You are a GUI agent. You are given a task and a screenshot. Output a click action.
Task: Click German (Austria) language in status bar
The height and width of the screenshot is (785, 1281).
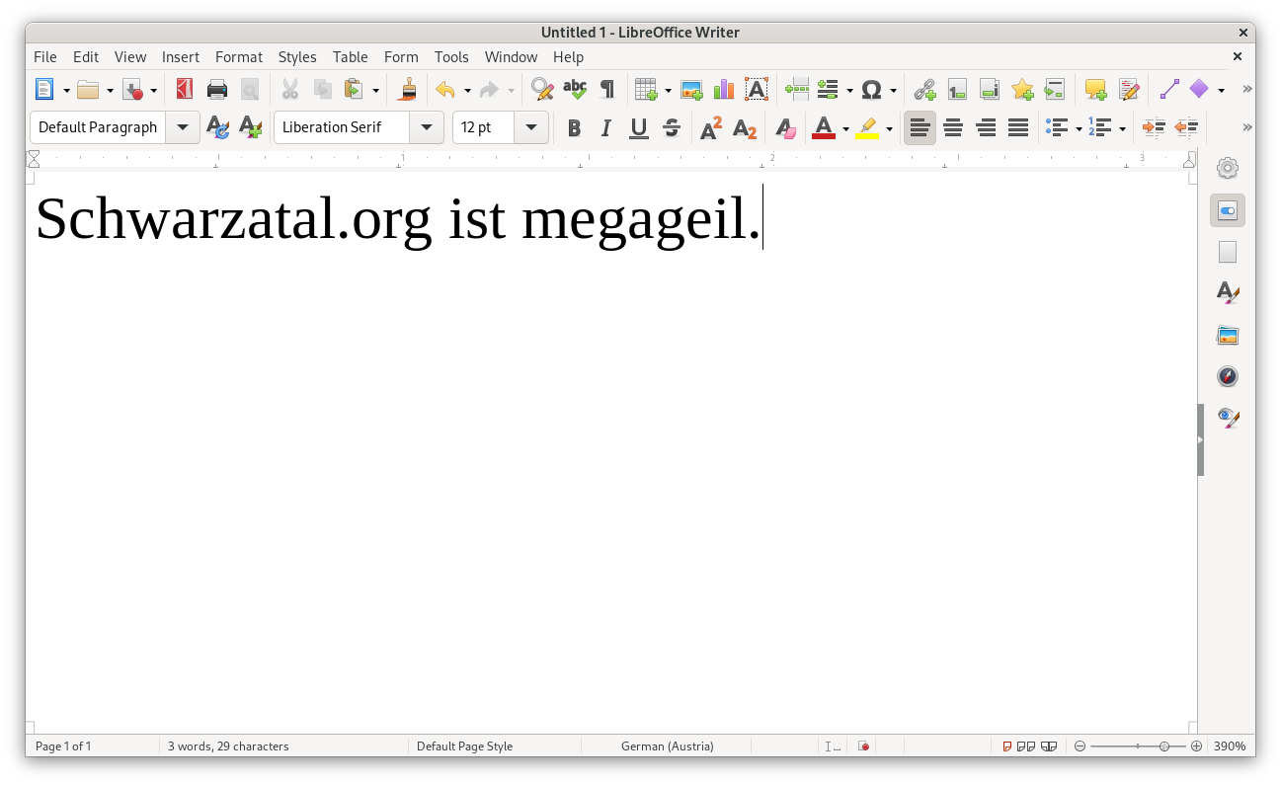(x=667, y=746)
